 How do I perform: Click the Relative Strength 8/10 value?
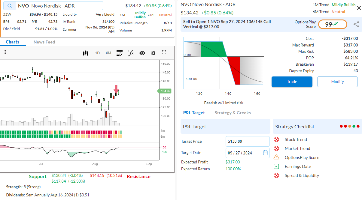click(x=168, y=23)
